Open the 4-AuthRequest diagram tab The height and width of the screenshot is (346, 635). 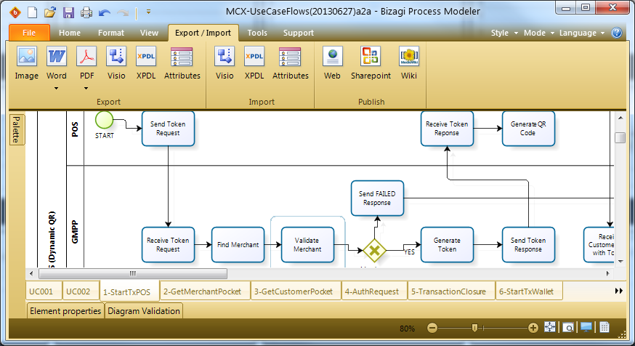click(372, 291)
